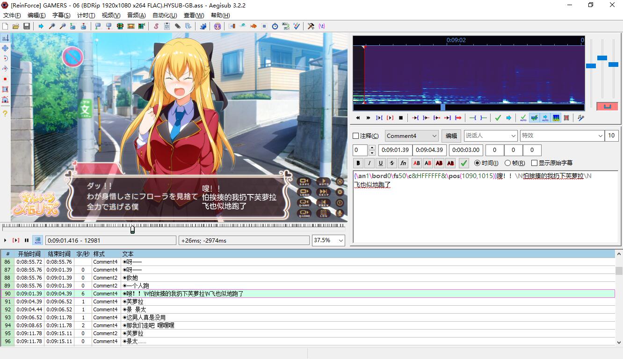Open the visual typesetting help question mark
Viewport: 623px width, 359px height.
(5, 114)
